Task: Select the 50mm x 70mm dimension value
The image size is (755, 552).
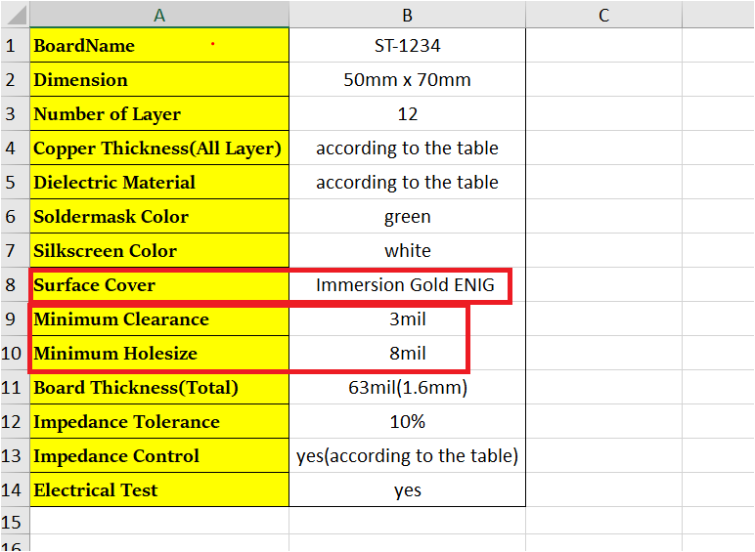Action: [x=407, y=80]
